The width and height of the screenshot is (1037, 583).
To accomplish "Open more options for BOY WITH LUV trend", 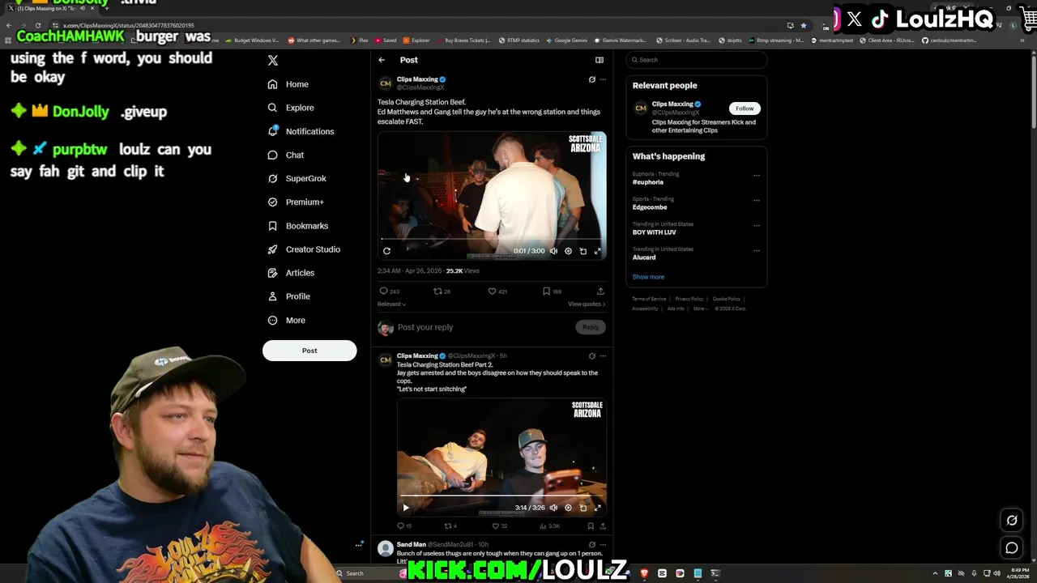I will point(757,225).
